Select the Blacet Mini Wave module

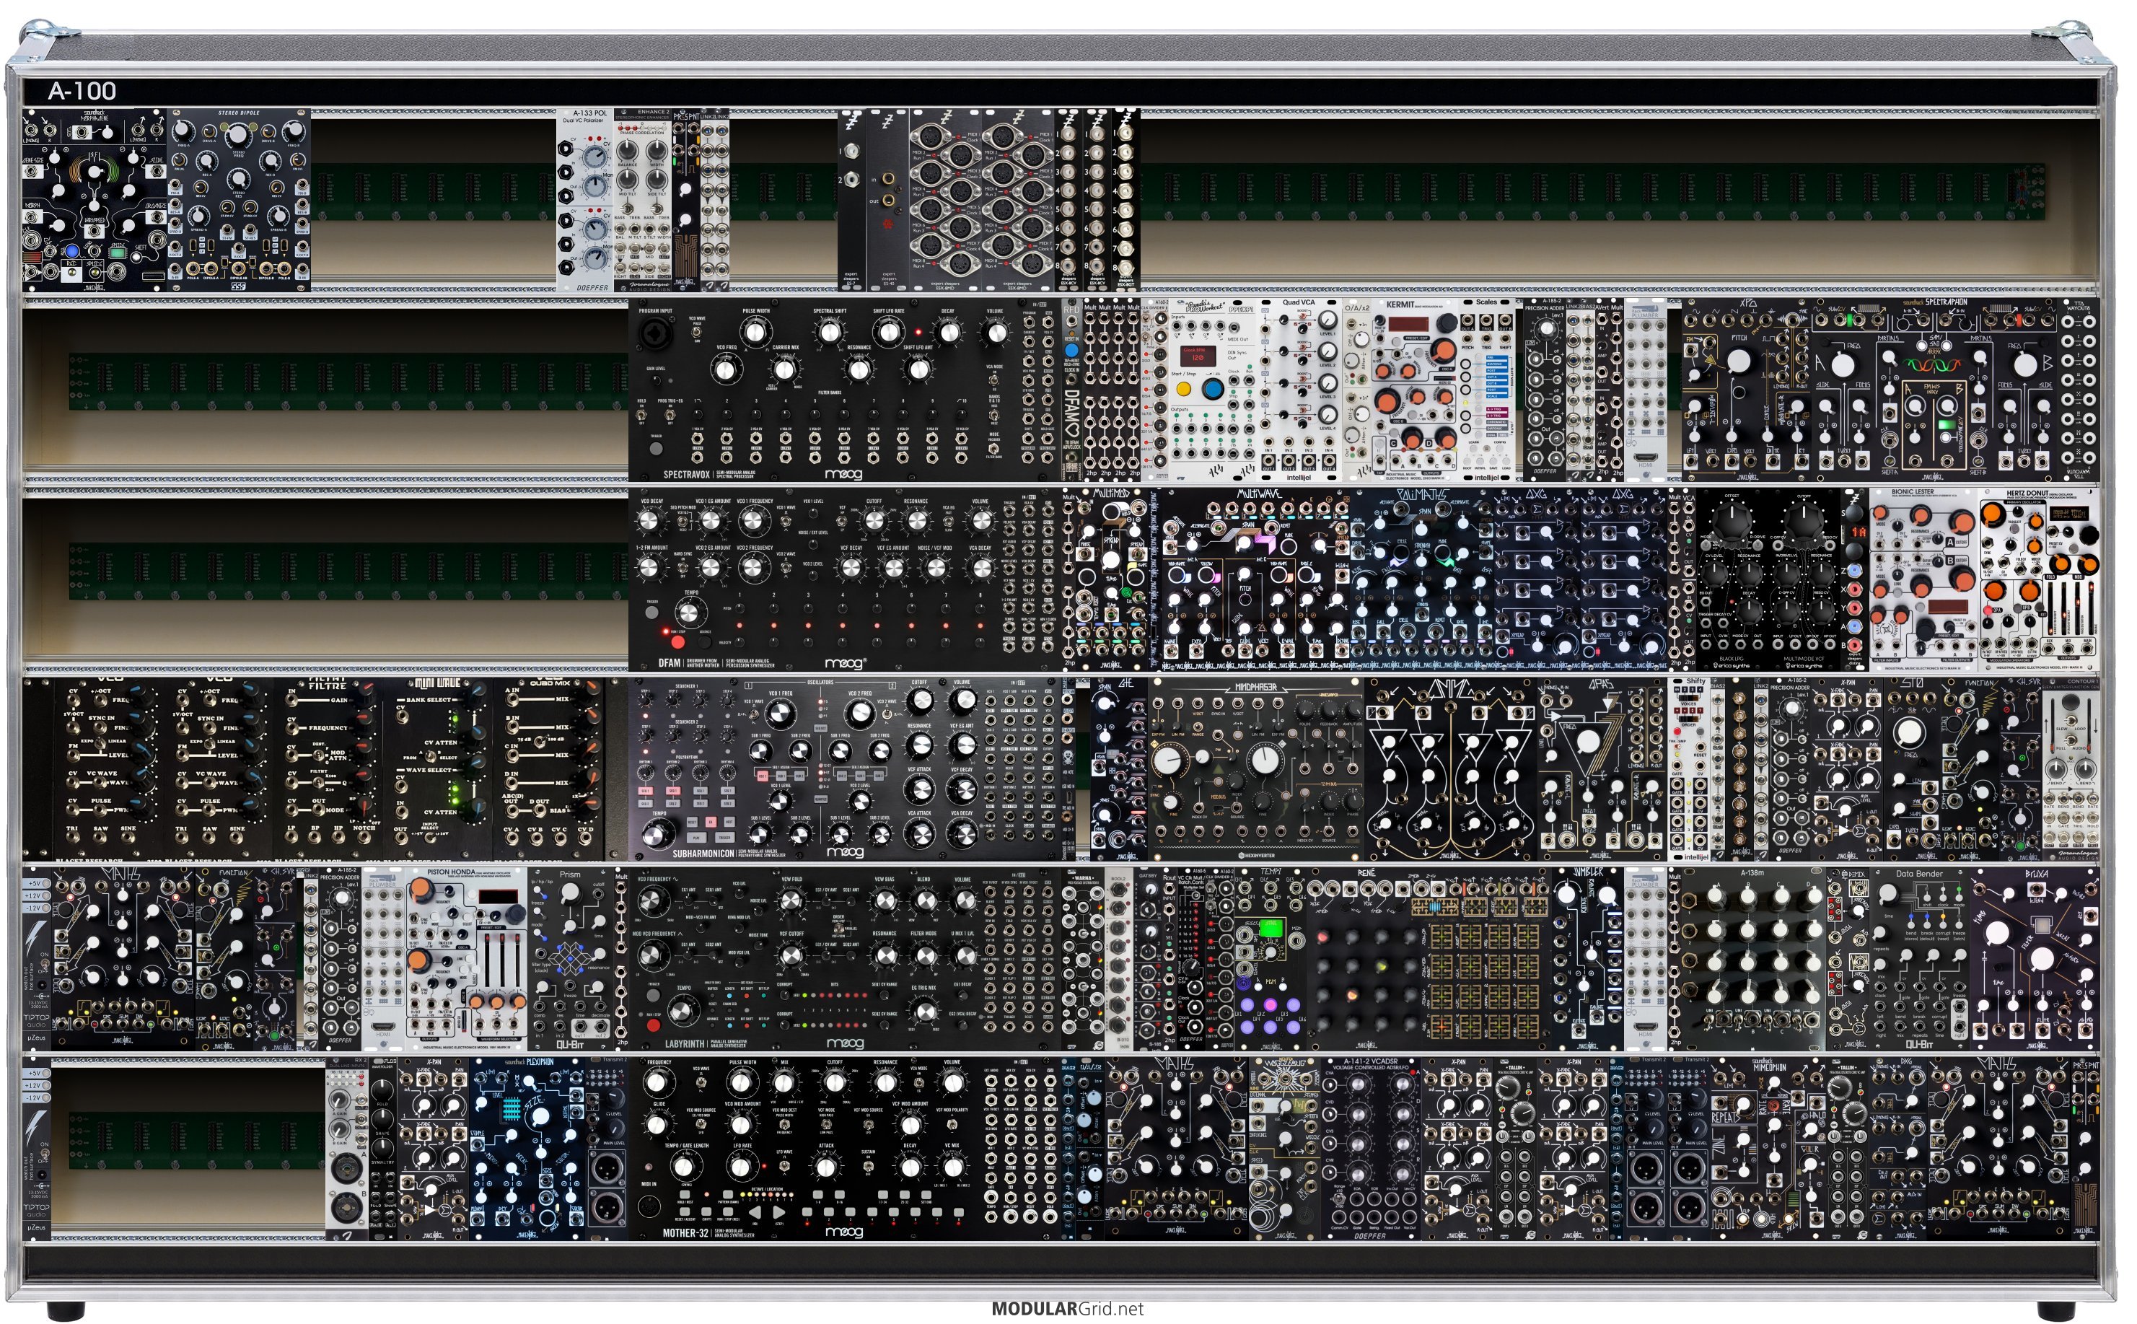coord(438,769)
